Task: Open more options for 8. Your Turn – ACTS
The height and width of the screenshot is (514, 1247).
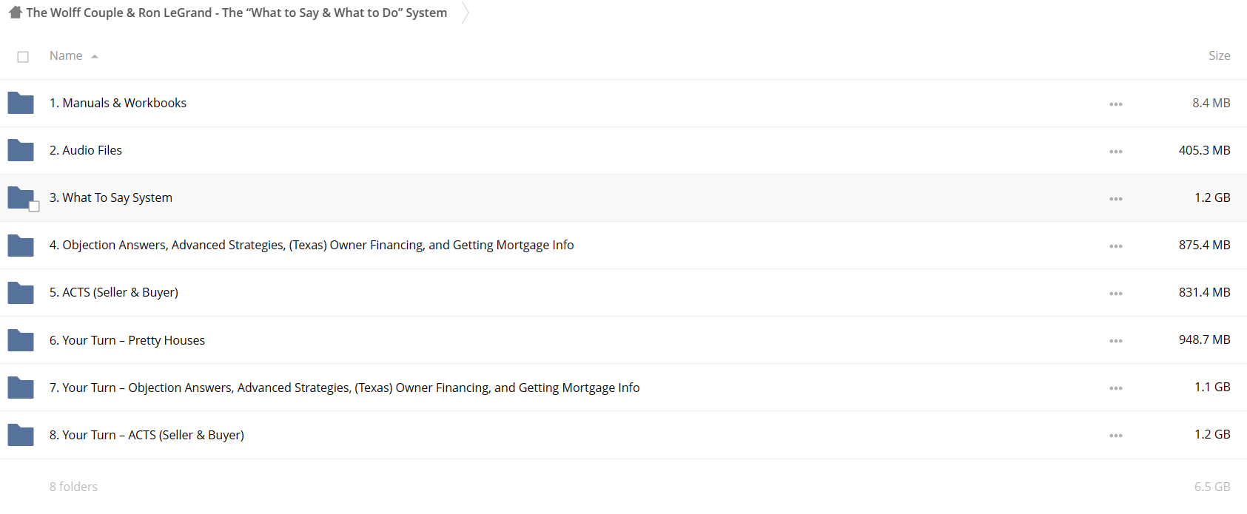Action: click(1116, 436)
